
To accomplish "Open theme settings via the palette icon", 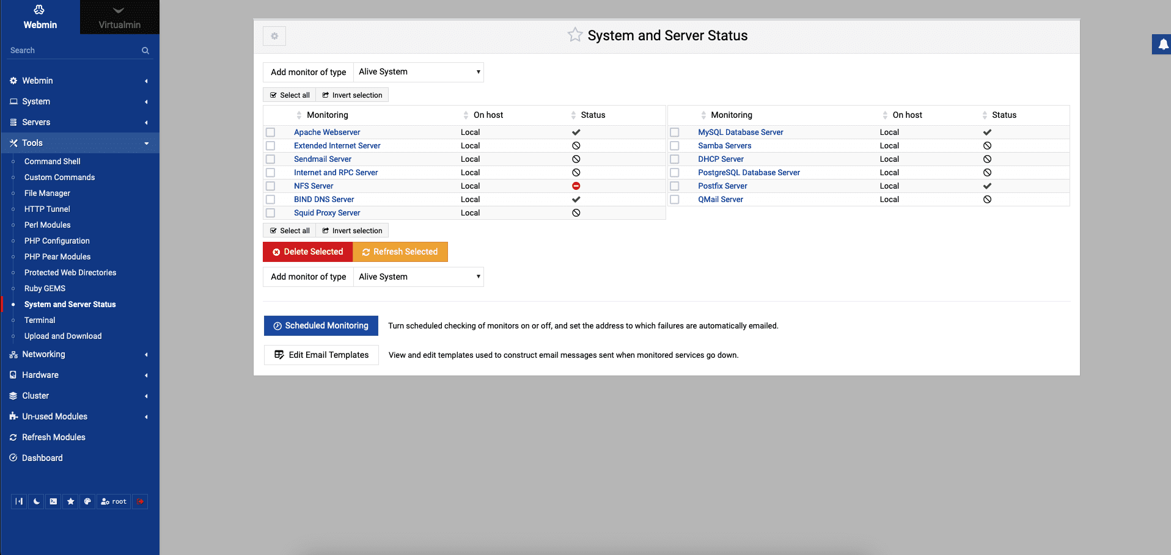I will pos(88,501).
